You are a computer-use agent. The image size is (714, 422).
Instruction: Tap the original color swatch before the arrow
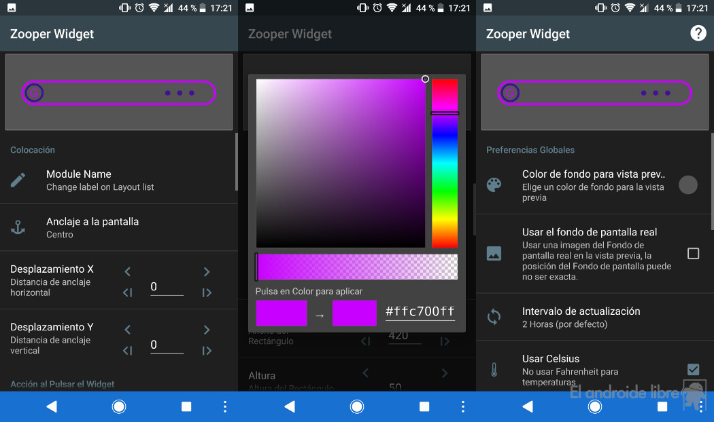[282, 313]
